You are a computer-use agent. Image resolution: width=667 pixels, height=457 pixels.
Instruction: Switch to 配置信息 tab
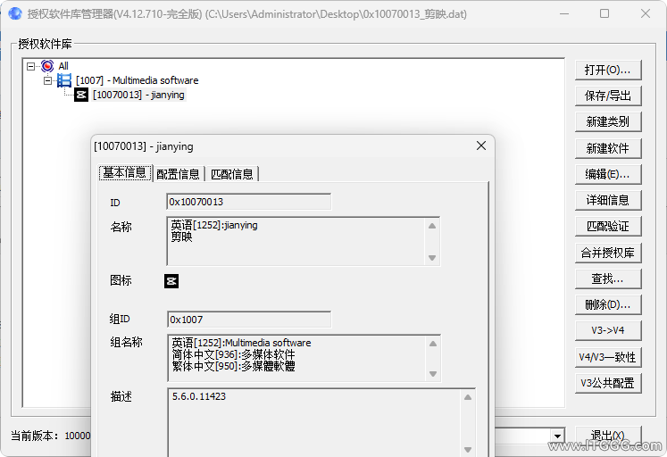[x=179, y=174]
